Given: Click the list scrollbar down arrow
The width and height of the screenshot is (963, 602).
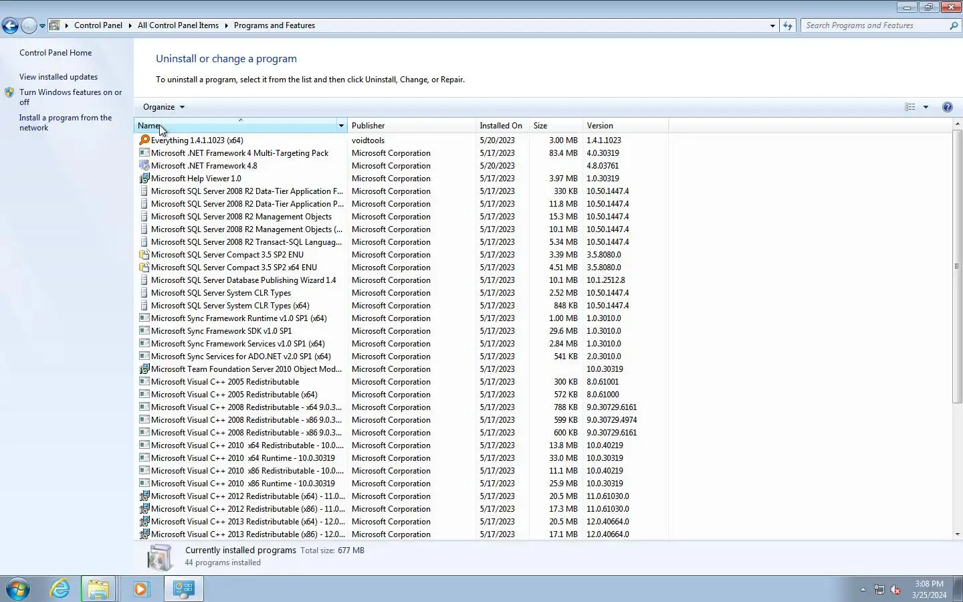Looking at the screenshot, I should 957,534.
